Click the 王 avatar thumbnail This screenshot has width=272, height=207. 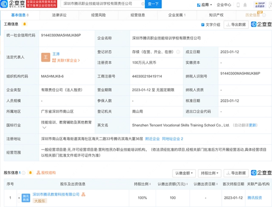46,57
